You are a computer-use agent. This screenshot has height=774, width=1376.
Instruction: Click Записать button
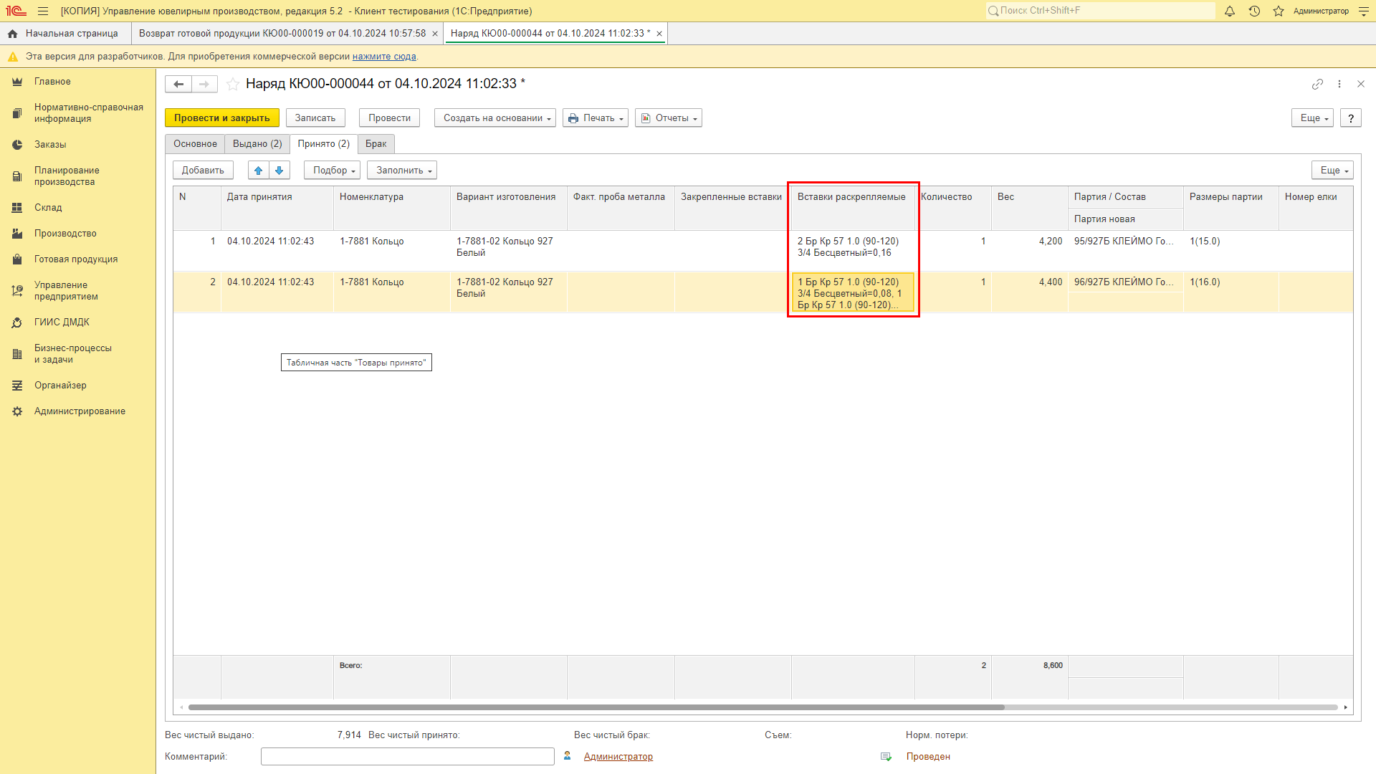315,118
